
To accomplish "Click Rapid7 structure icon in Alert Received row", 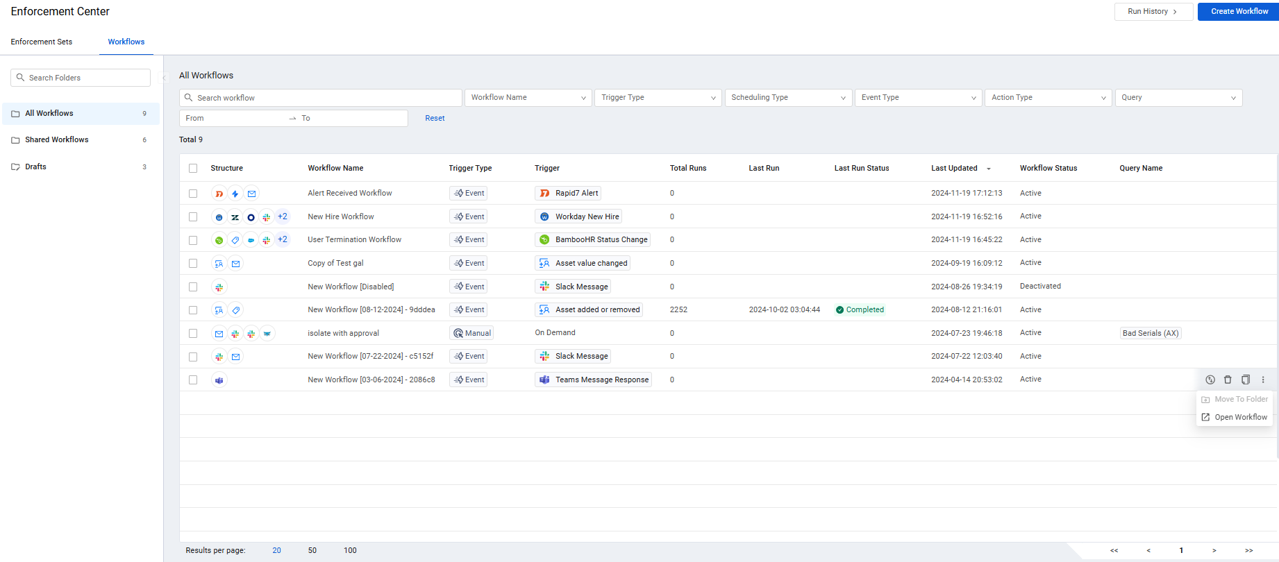I will (x=219, y=194).
